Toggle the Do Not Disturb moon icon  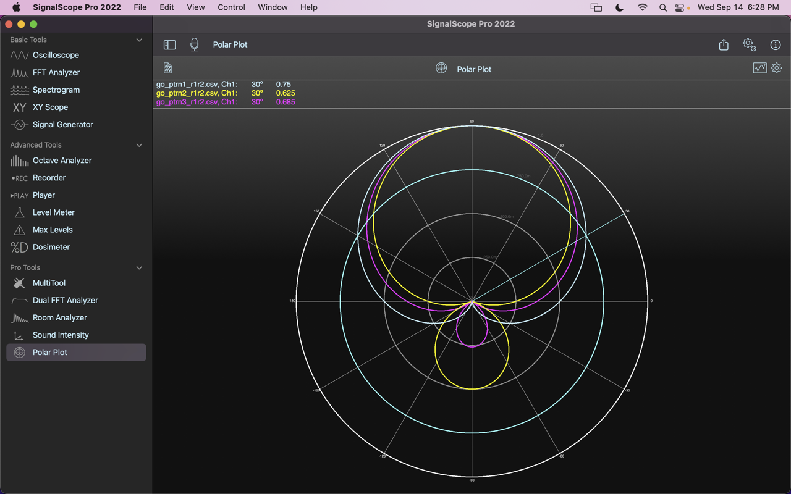[x=620, y=7]
